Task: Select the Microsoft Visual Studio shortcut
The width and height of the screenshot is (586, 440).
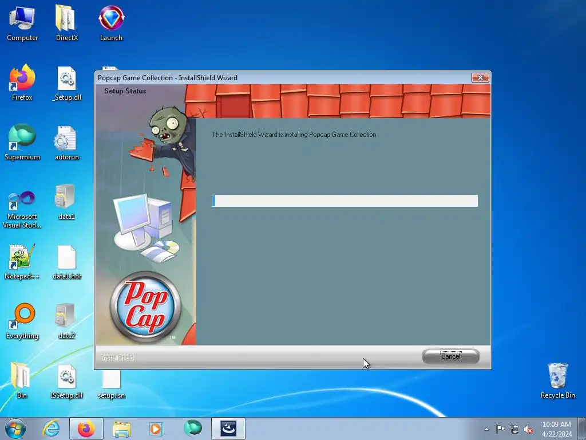Action: tap(22, 210)
